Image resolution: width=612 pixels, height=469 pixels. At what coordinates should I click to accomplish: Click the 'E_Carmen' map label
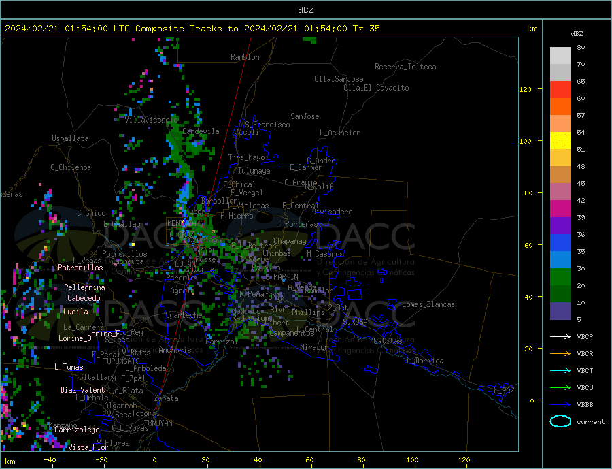click(x=306, y=167)
